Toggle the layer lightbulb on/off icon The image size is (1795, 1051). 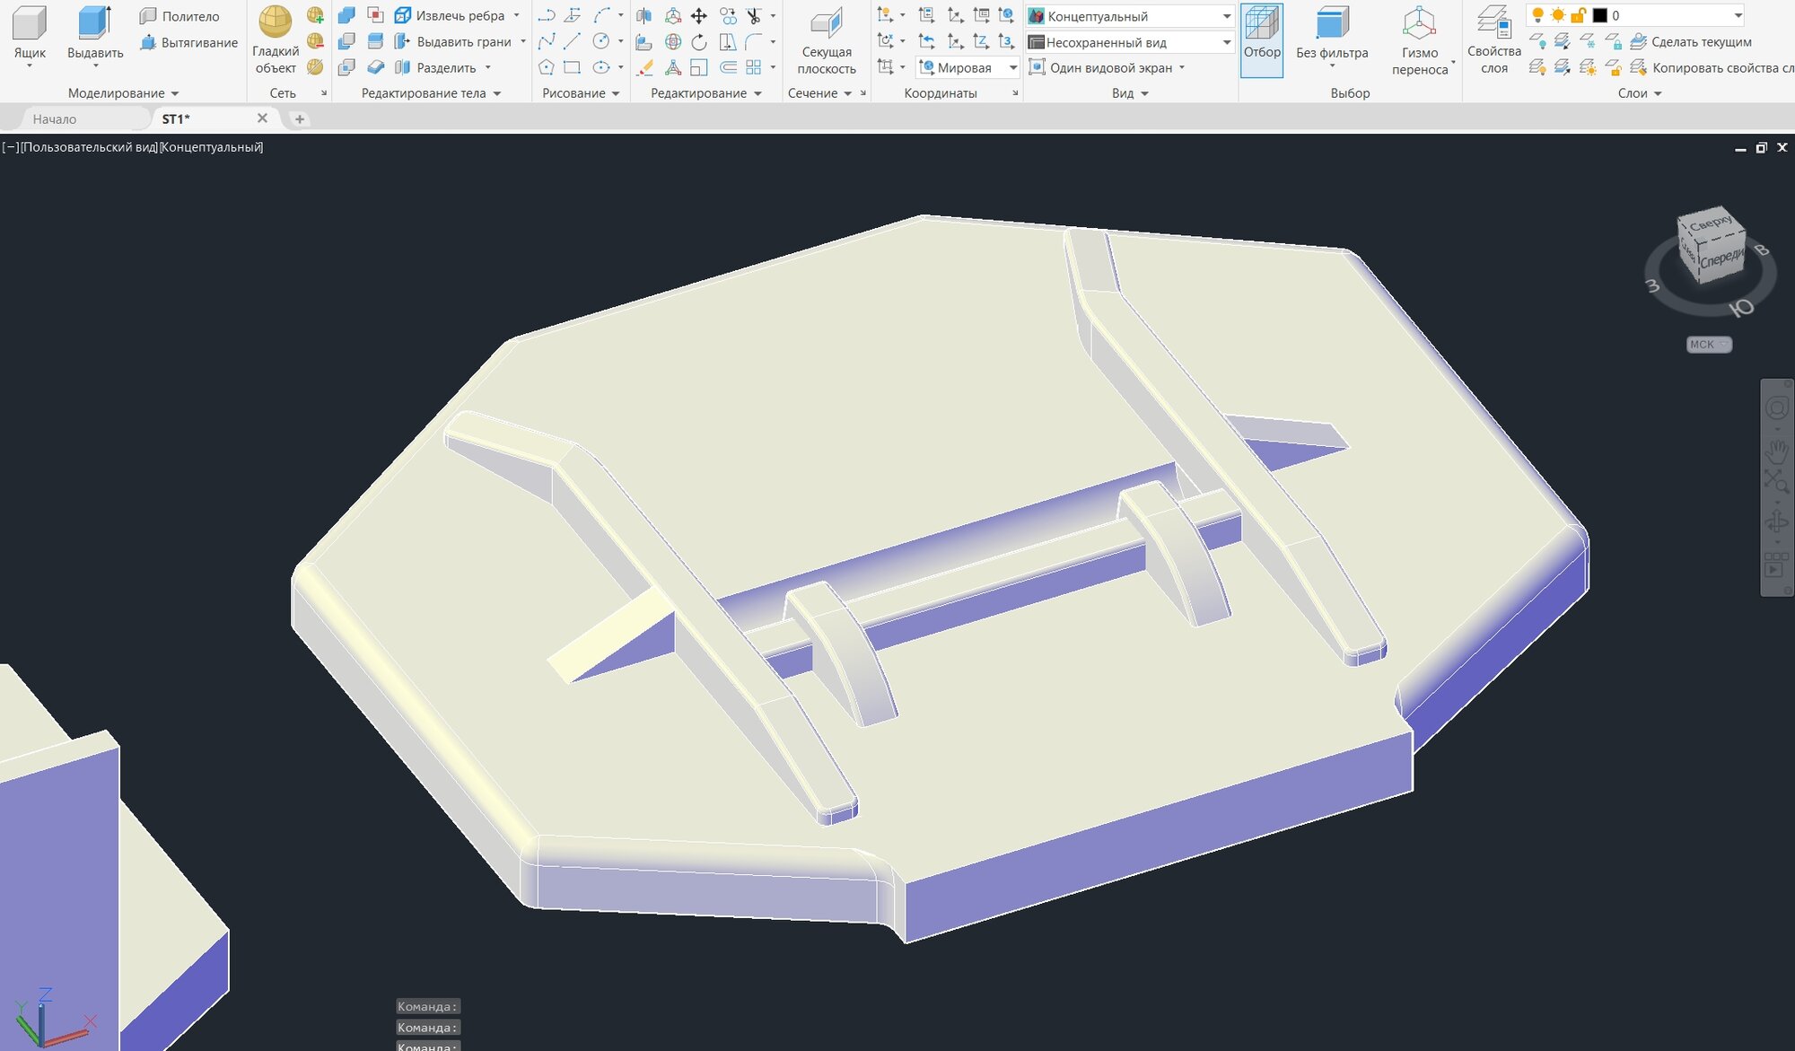point(1537,15)
